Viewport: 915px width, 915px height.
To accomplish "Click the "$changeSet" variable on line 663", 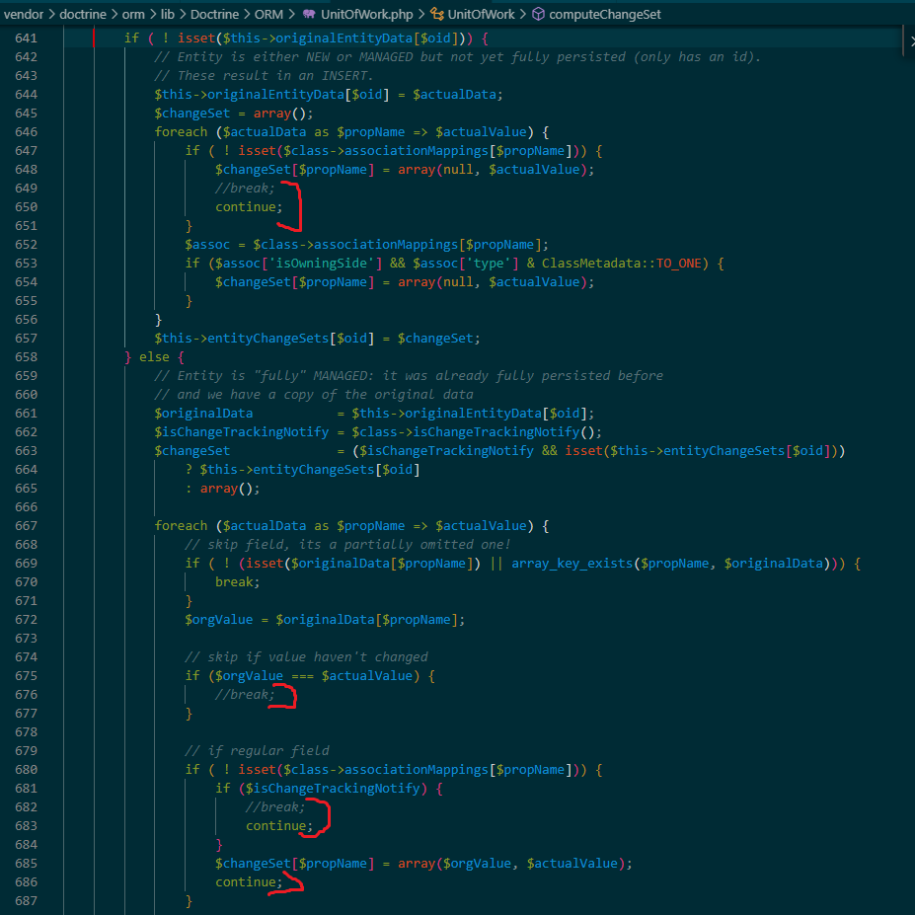I will coord(192,450).
